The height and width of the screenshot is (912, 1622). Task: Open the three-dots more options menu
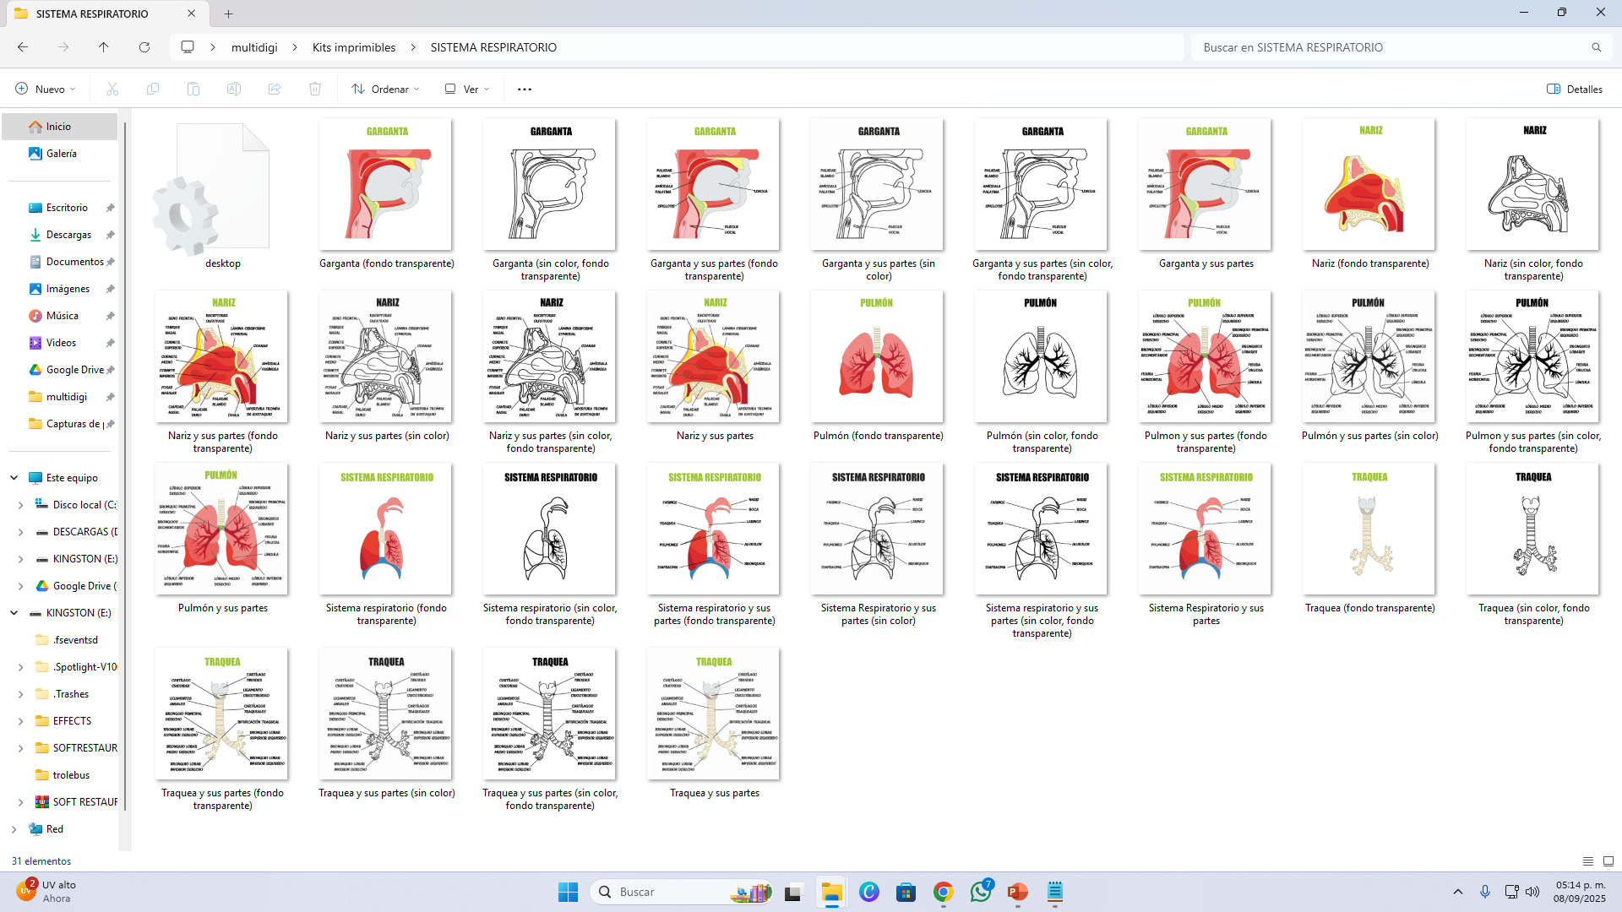pyautogui.click(x=525, y=89)
